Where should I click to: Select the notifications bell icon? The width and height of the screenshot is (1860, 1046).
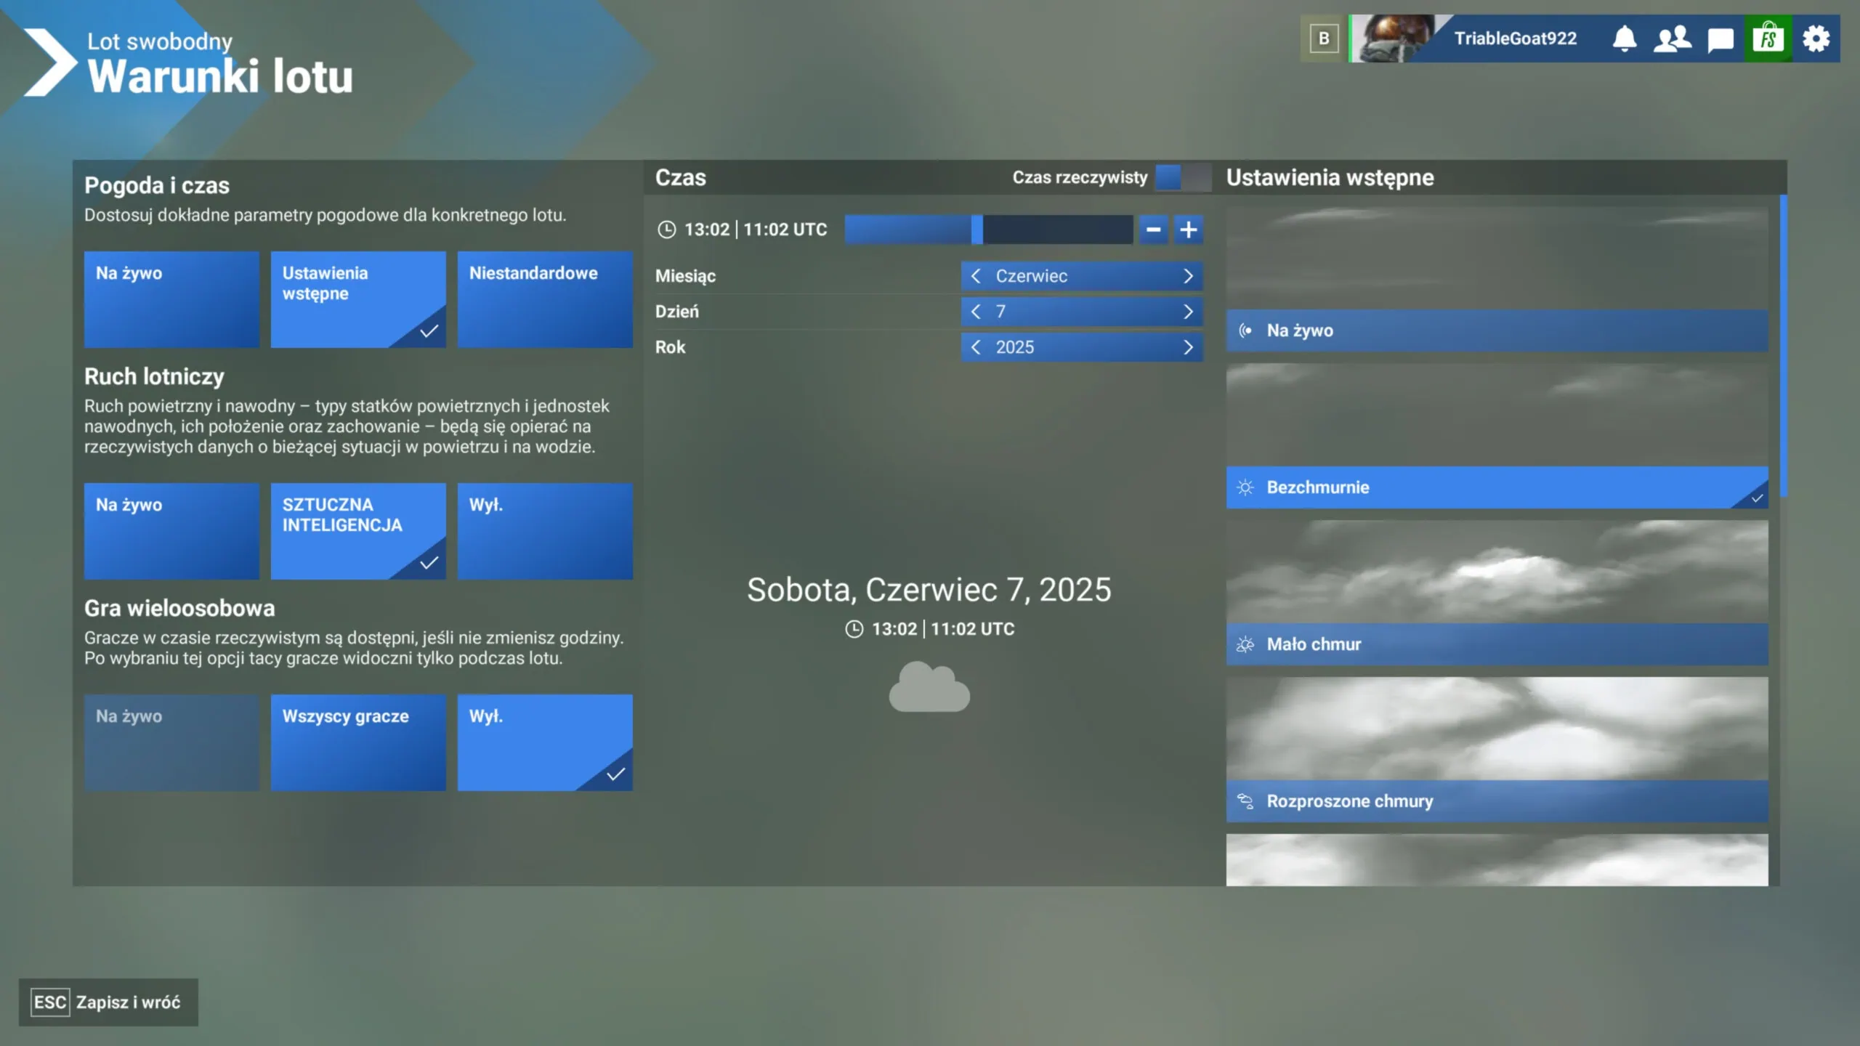1625,38
